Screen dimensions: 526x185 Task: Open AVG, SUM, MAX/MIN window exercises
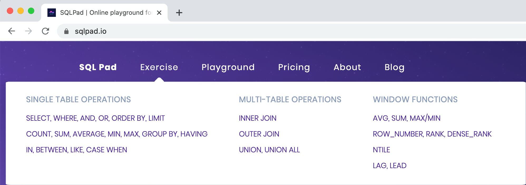(407, 118)
